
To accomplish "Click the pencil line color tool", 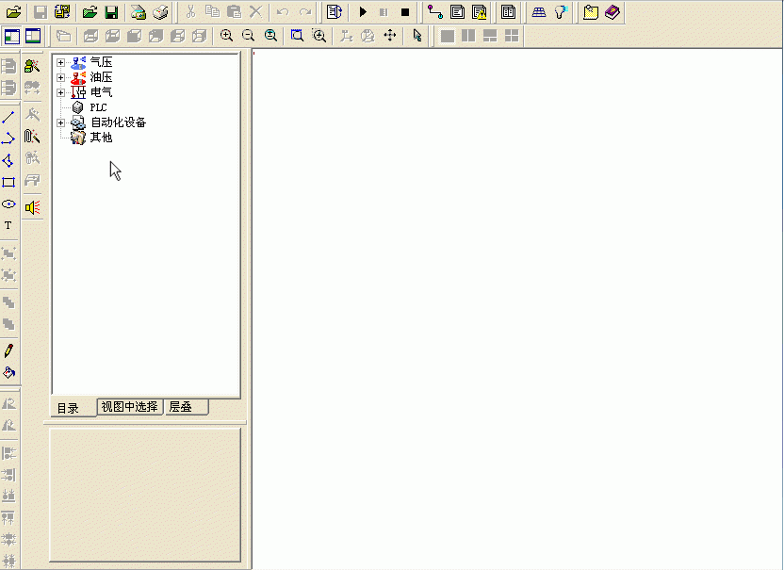I will tap(8, 350).
